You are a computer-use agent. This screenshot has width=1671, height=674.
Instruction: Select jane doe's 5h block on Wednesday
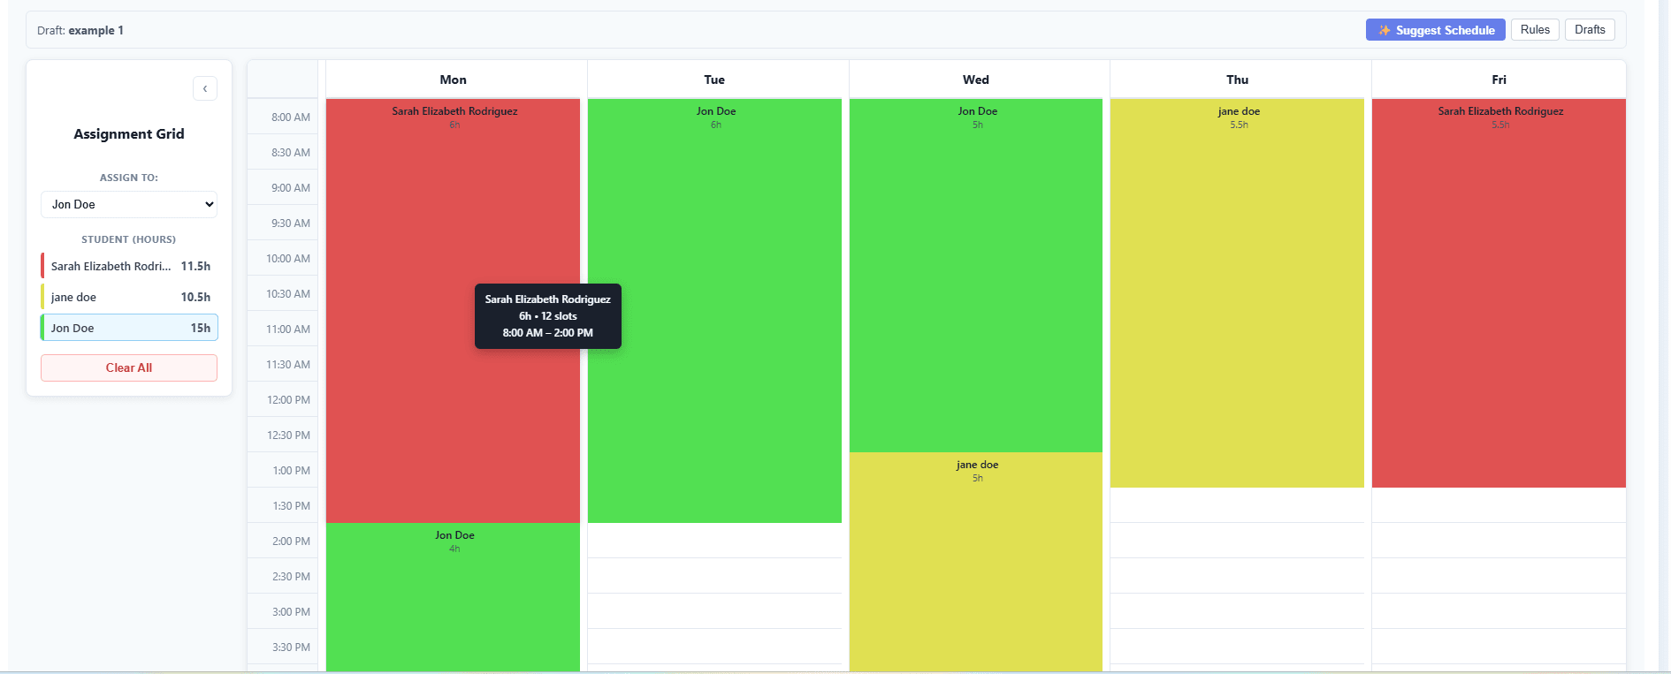click(976, 562)
